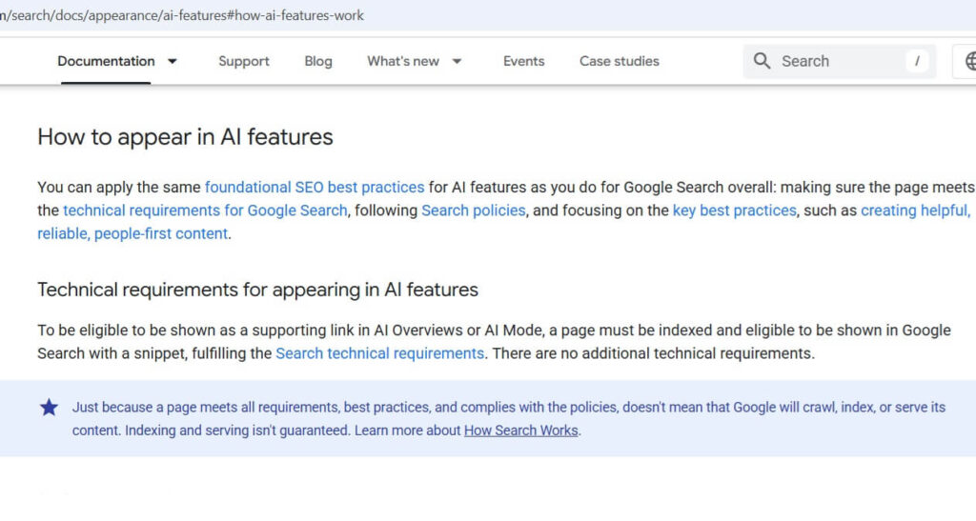
Task: Click the How Search Works link
Action: pyautogui.click(x=520, y=431)
